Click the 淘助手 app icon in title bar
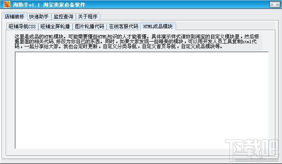 coord(7,4)
